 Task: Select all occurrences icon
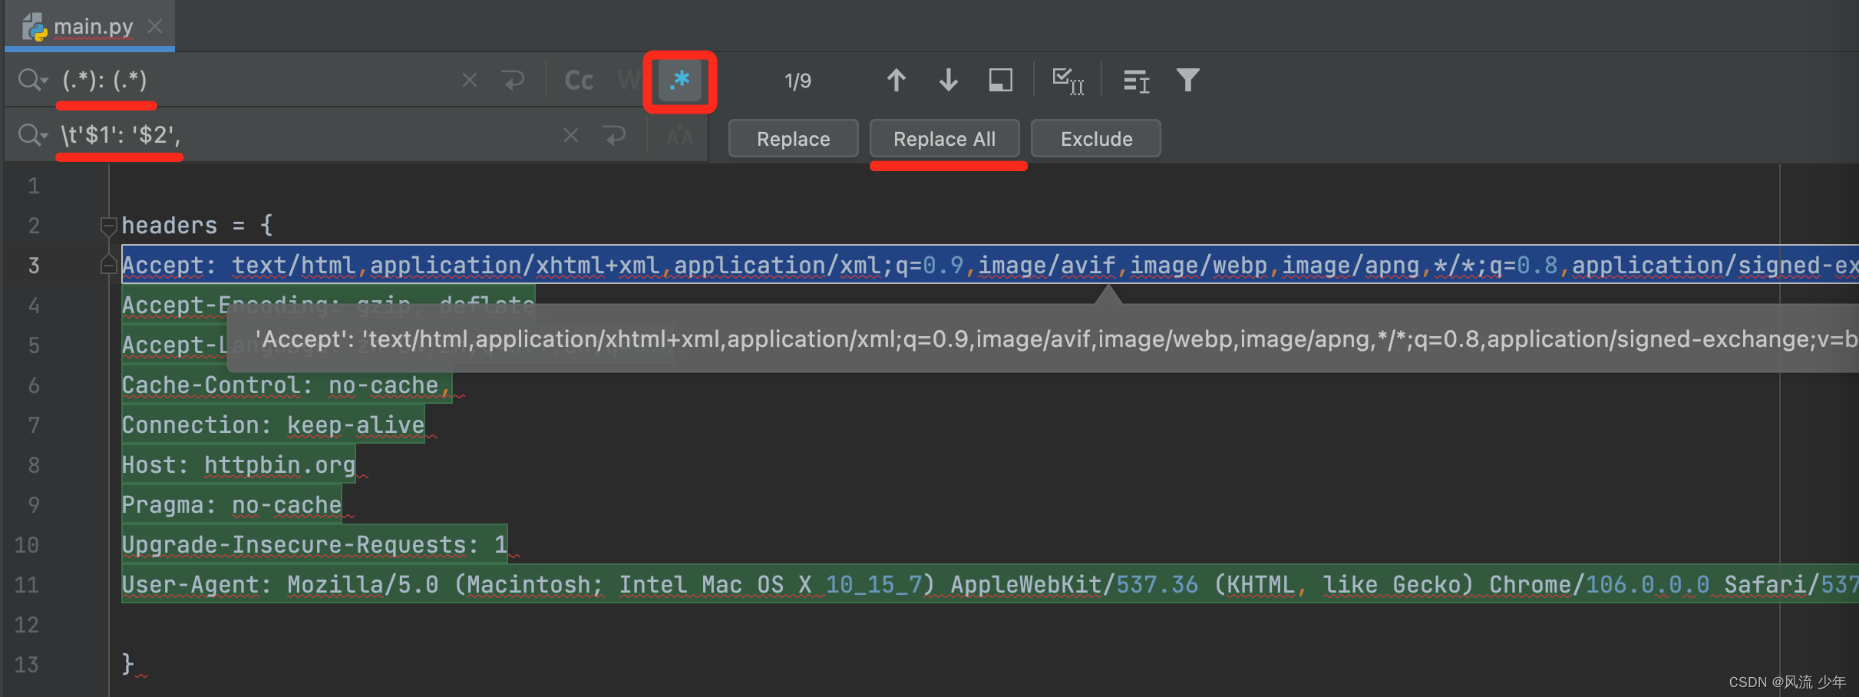[1068, 81]
